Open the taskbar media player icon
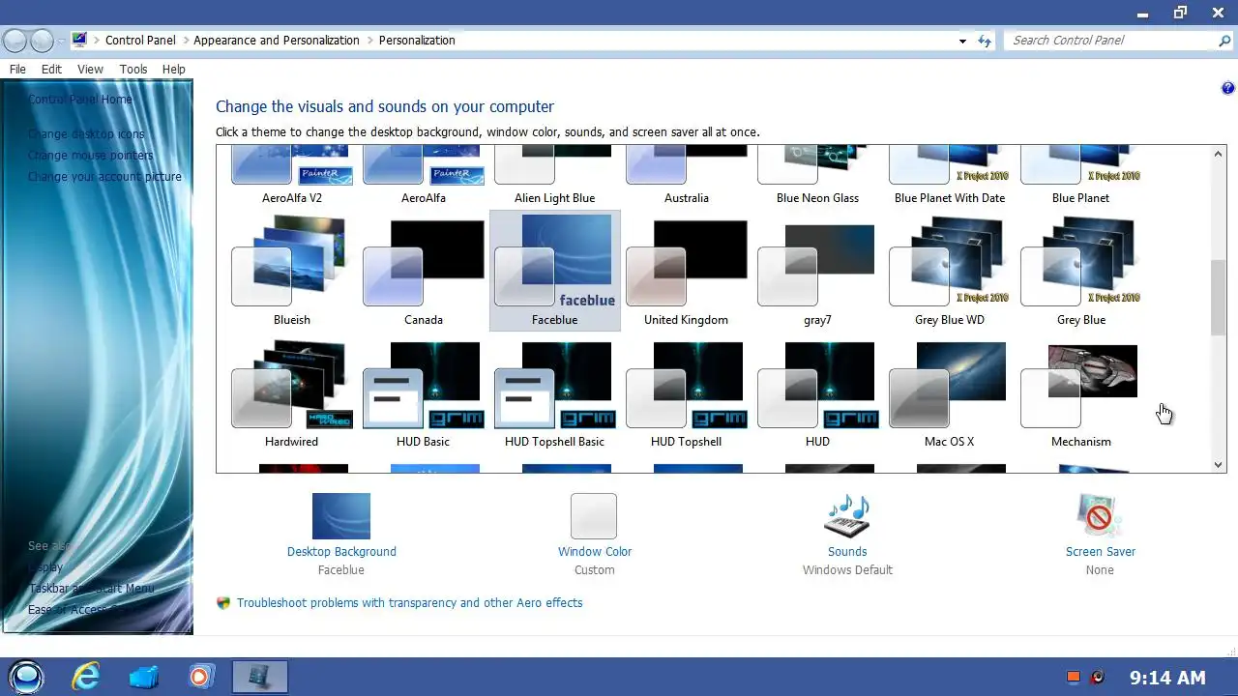This screenshot has width=1238, height=696. click(200, 677)
